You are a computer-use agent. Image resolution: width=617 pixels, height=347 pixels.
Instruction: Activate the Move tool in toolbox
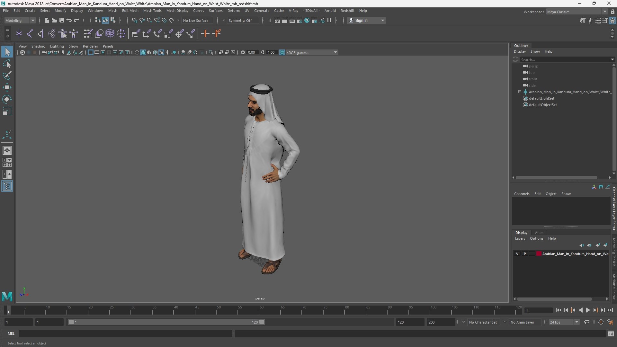(x=7, y=87)
